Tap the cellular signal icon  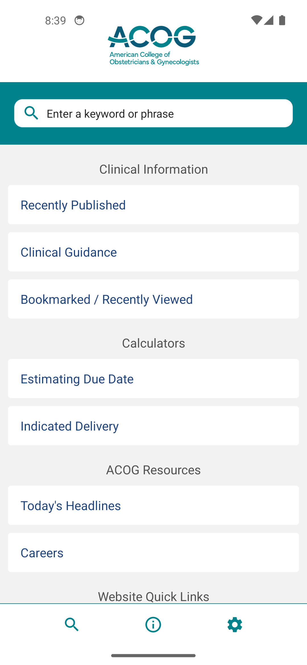(x=269, y=20)
